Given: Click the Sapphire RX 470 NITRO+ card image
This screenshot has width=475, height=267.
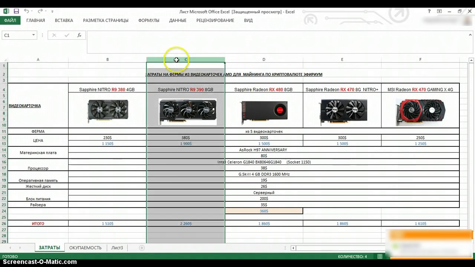Looking at the screenshot, I should point(343,111).
